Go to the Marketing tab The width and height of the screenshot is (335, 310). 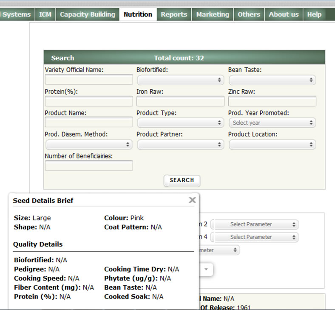213,14
